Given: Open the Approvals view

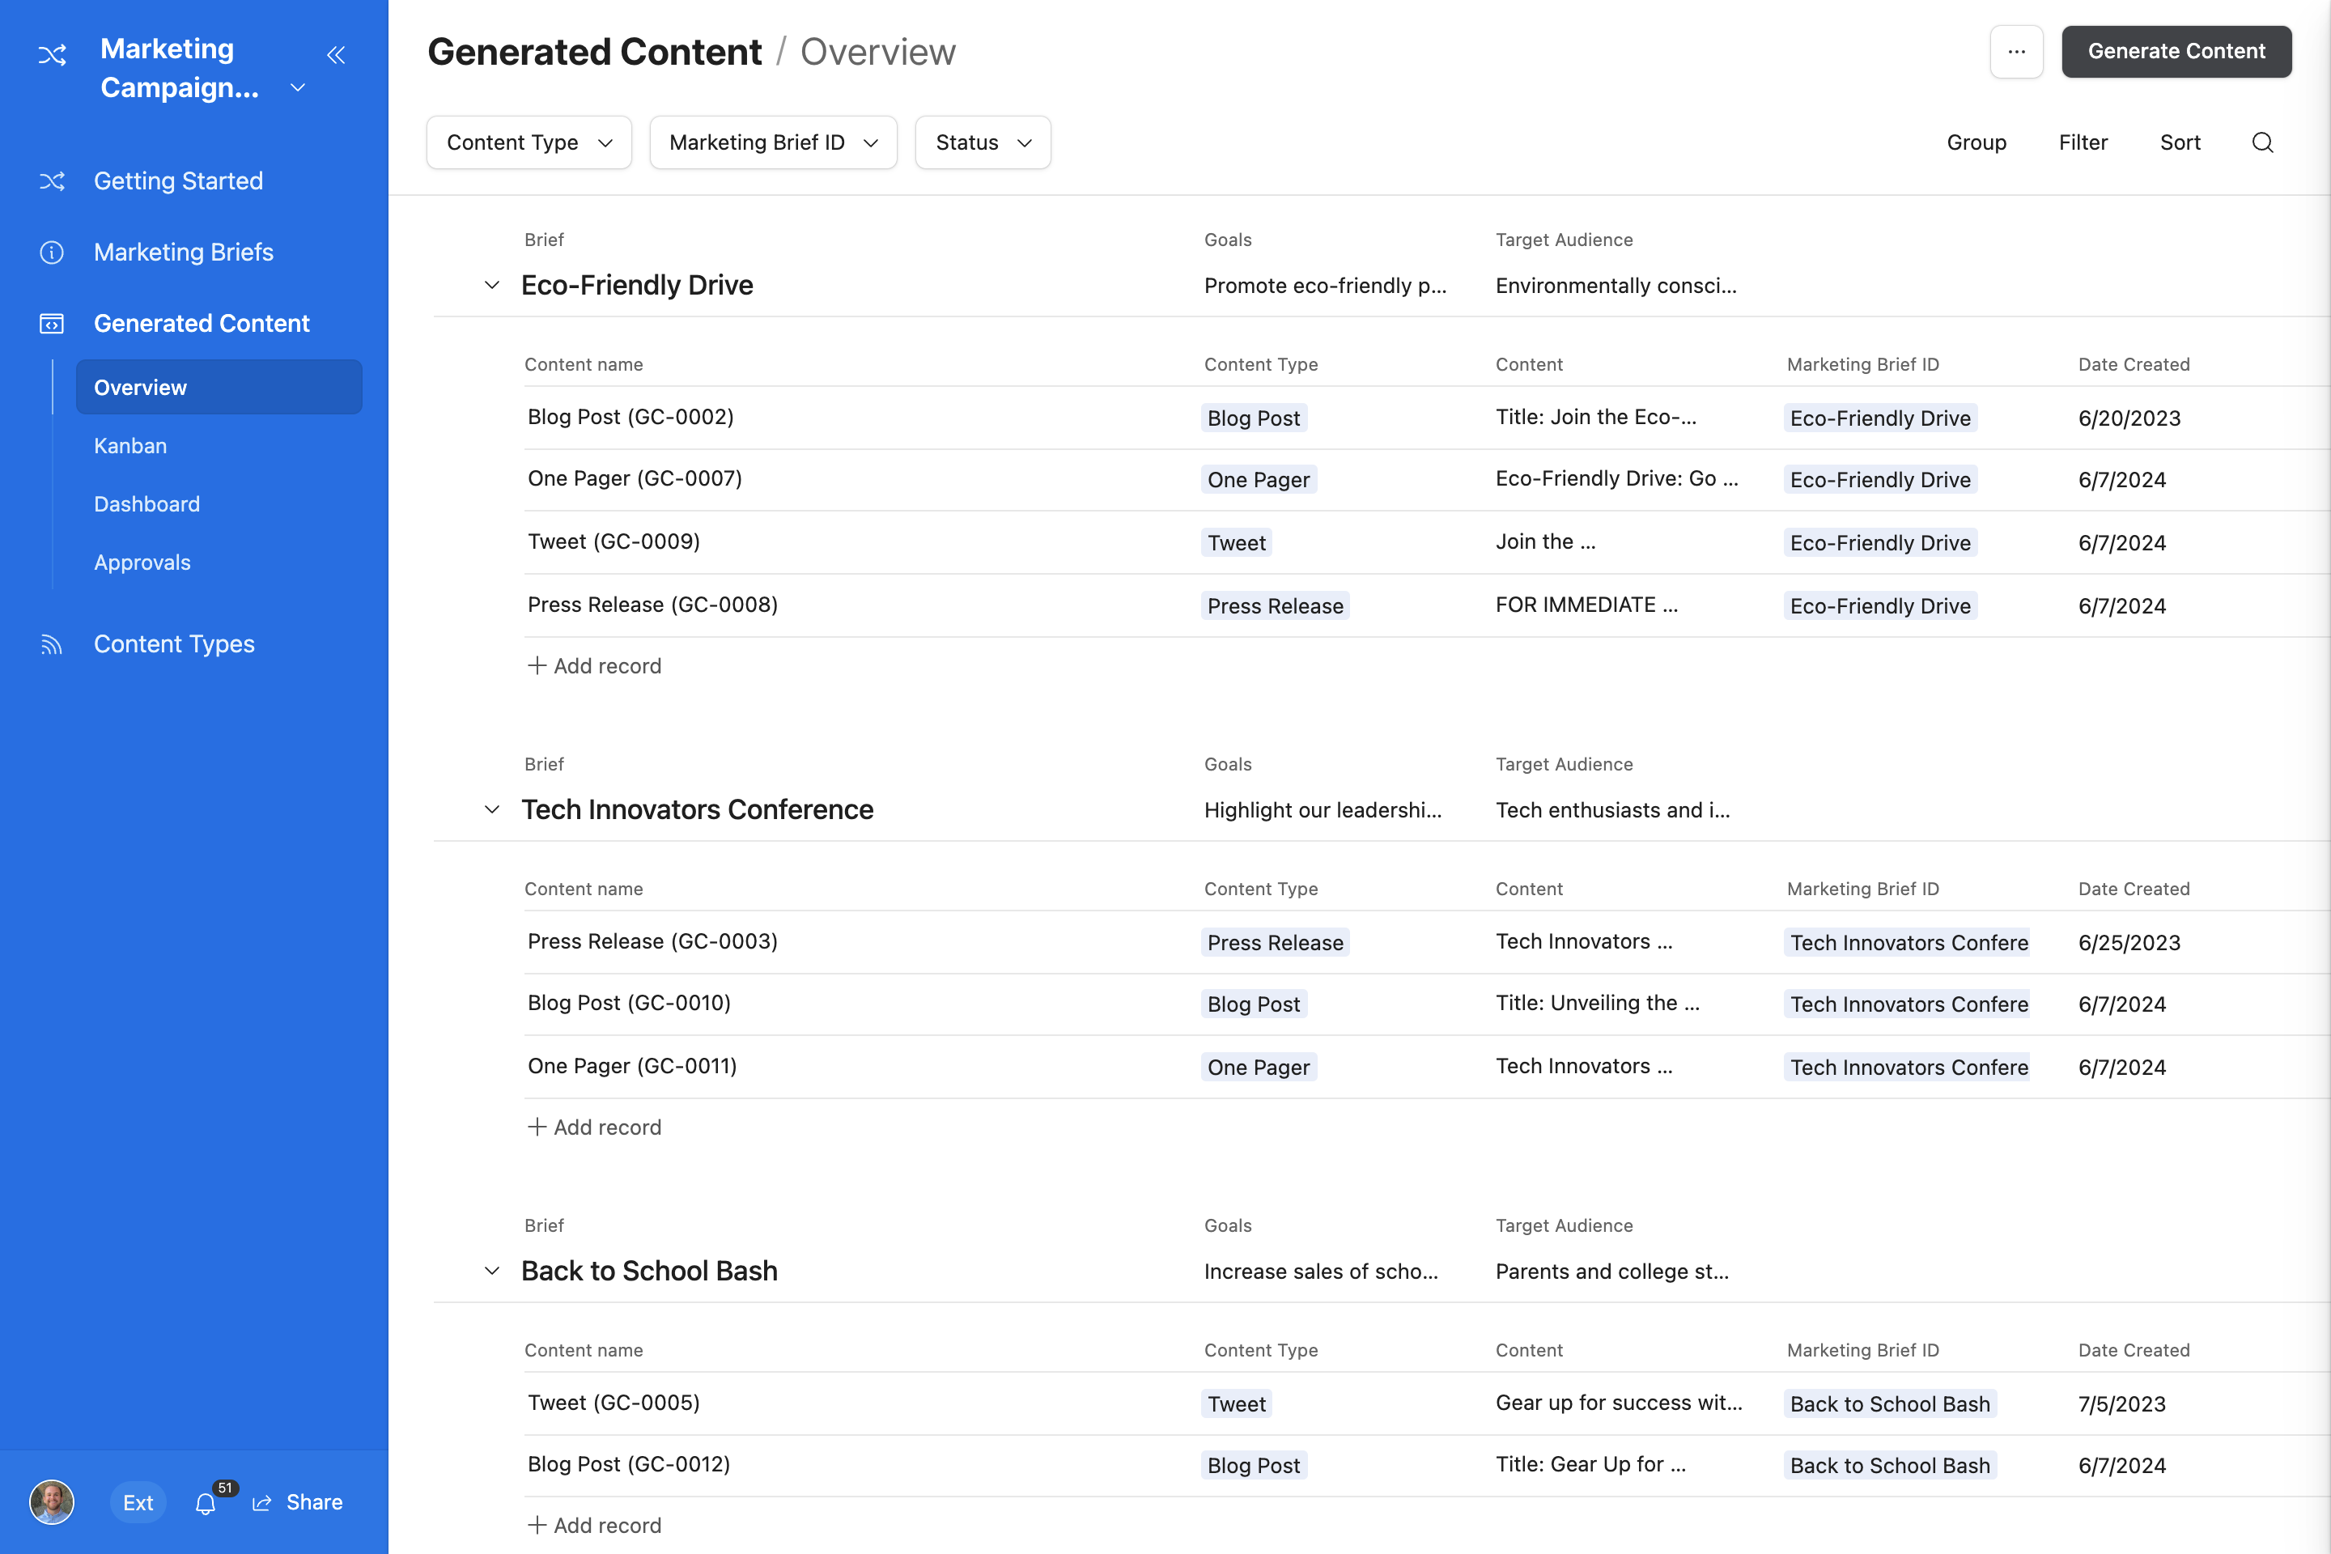Looking at the screenshot, I should (x=142, y=562).
